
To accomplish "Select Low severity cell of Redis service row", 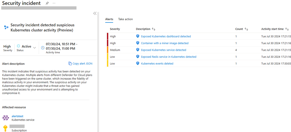I will point(112,57).
